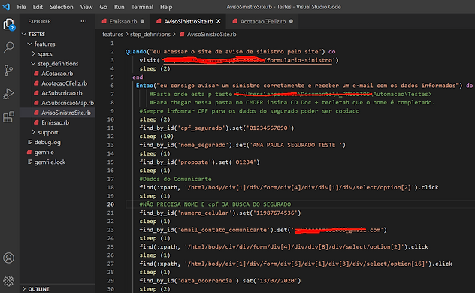
Task: Expand the support folder
Action: coord(33,132)
